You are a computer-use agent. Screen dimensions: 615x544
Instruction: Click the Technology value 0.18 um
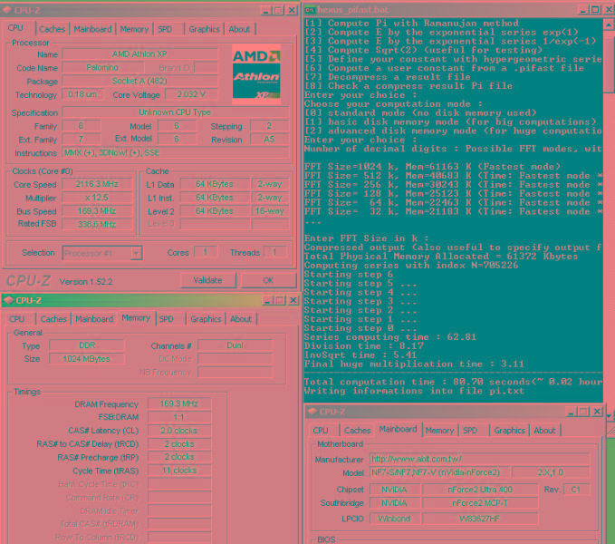[82, 94]
